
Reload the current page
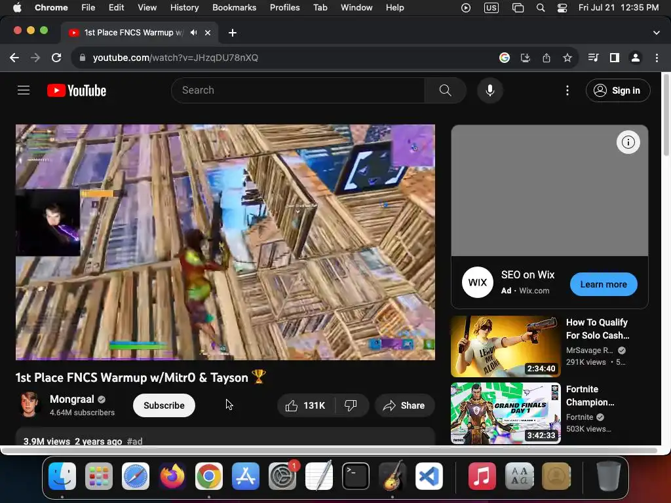pyautogui.click(x=56, y=58)
